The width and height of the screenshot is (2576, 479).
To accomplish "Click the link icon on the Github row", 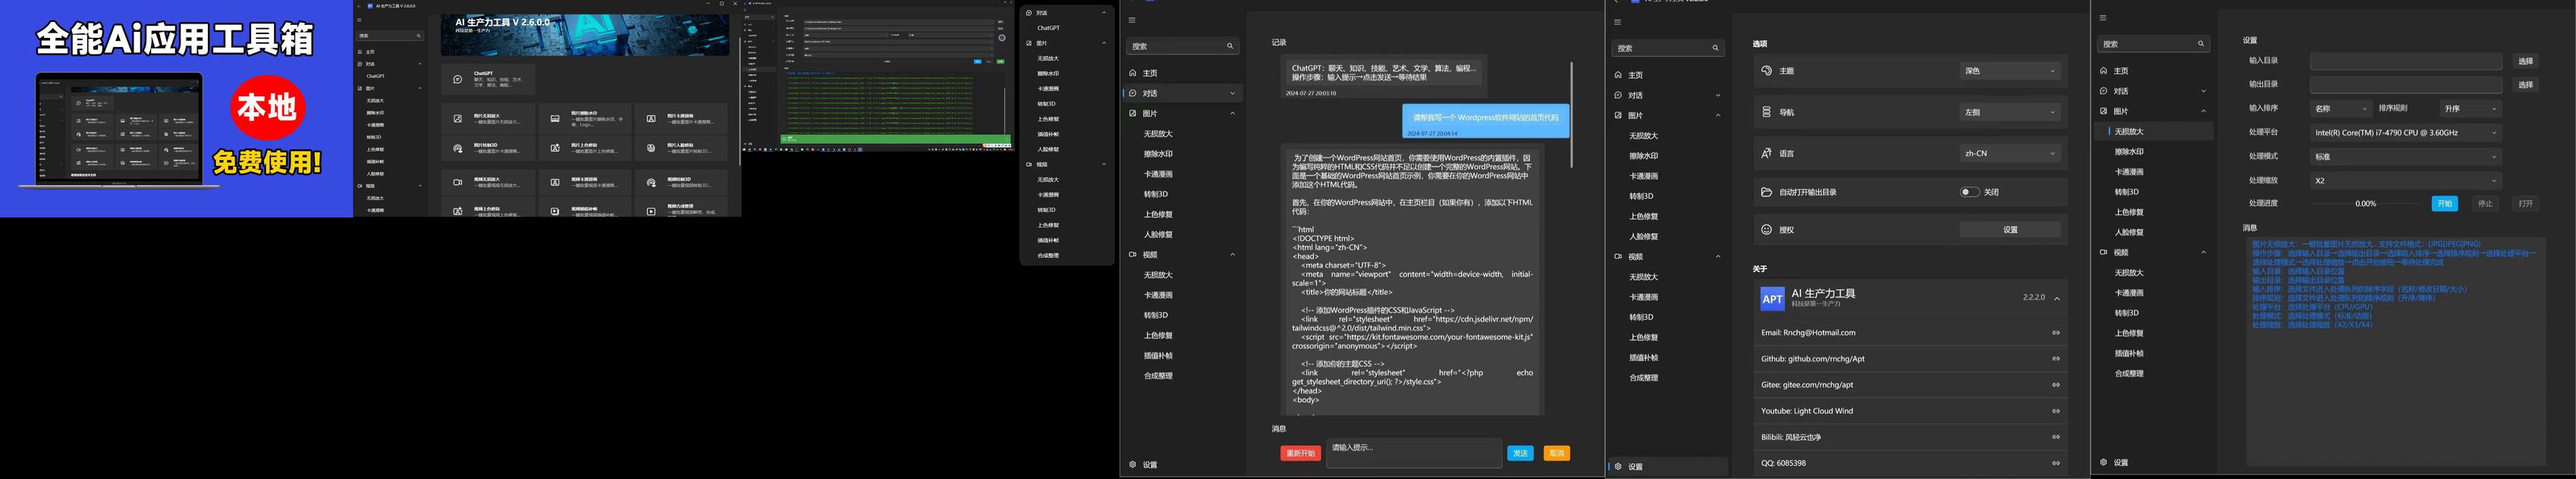I will (2056, 359).
